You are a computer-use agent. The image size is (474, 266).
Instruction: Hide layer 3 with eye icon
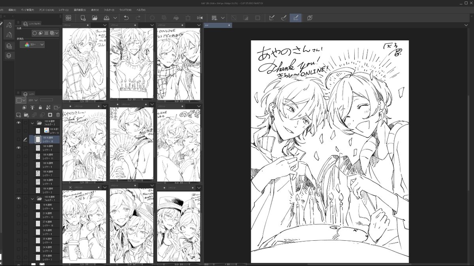(x=19, y=147)
